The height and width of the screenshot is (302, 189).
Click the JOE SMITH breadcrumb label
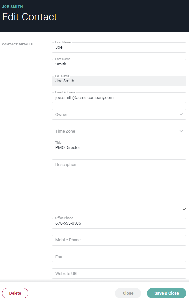pos(12,7)
